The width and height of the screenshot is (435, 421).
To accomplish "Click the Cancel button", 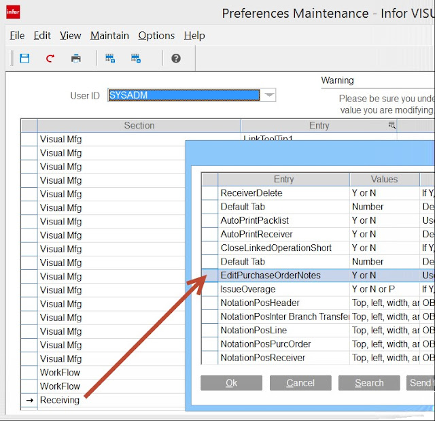I will click(300, 383).
